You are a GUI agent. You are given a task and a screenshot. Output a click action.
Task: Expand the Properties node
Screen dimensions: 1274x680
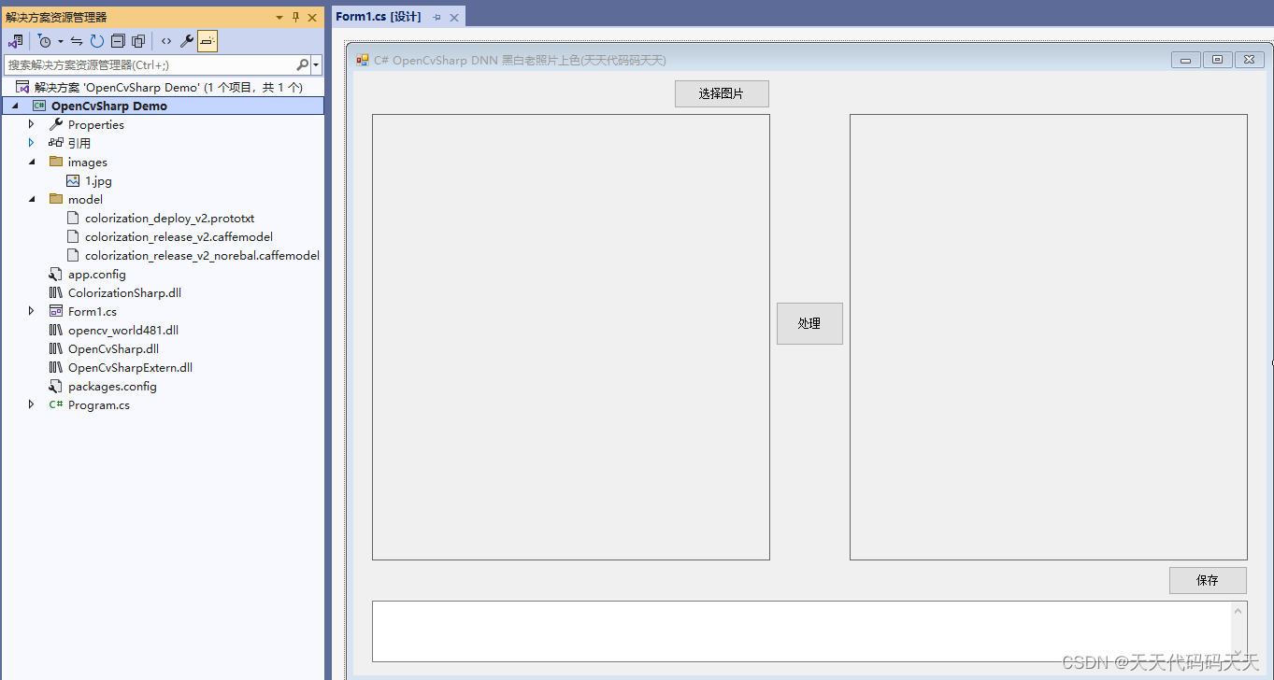point(31,124)
